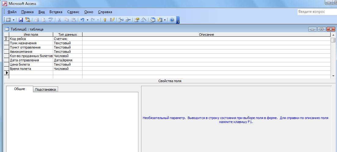Open the View button dropdown arrow
Screen dimensions: 337x152
tap(13, 20)
